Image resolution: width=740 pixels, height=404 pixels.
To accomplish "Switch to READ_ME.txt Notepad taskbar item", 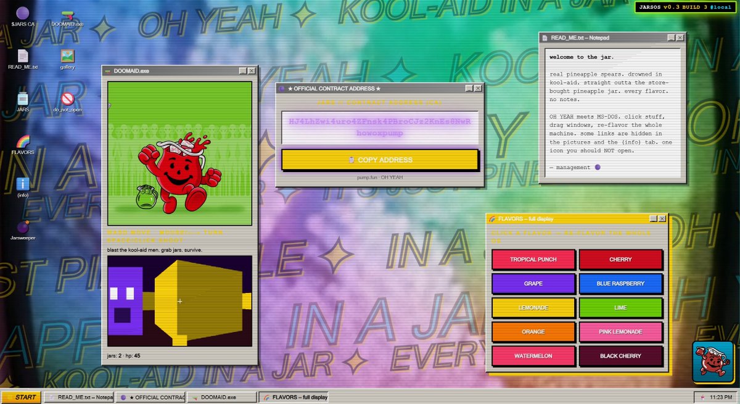I will click(80, 397).
